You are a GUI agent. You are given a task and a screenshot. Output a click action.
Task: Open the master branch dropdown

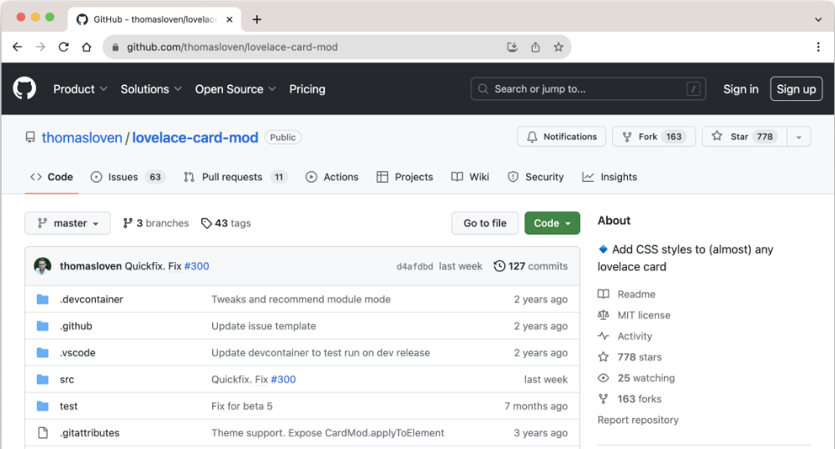click(68, 224)
